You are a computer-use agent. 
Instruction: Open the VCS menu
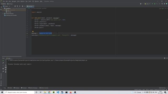pyautogui.click(x=33, y=1)
